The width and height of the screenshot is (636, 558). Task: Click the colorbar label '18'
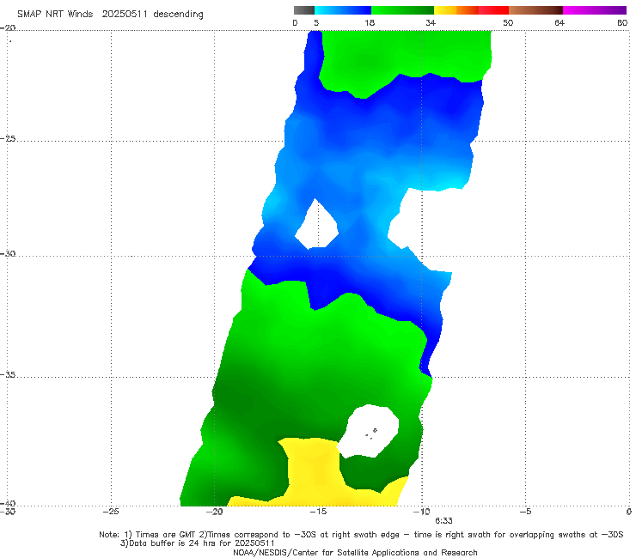pos(370,22)
